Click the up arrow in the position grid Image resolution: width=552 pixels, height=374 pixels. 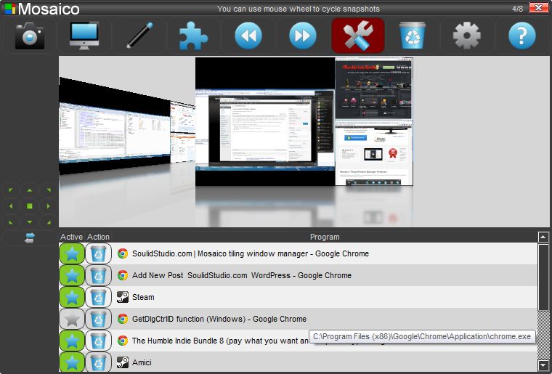point(30,190)
